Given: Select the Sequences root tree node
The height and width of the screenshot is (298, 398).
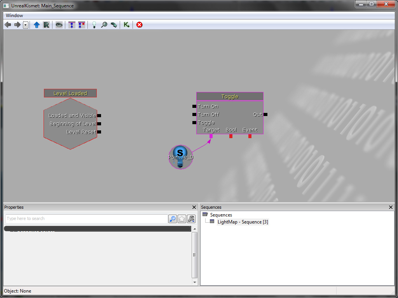Looking at the screenshot, I should [x=221, y=215].
